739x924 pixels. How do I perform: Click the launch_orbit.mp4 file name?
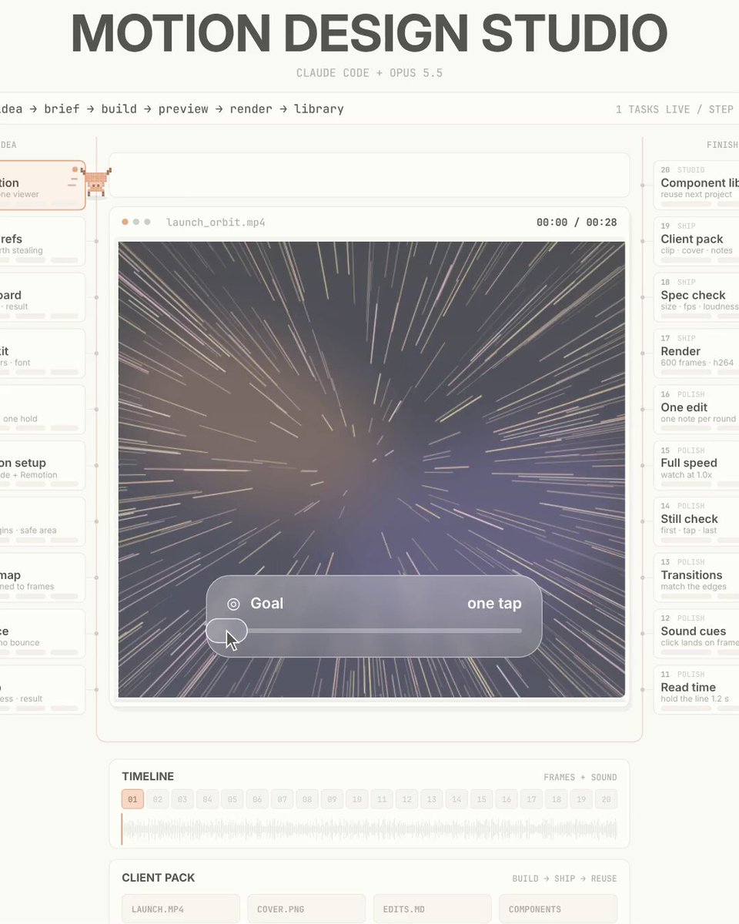pos(216,223)
